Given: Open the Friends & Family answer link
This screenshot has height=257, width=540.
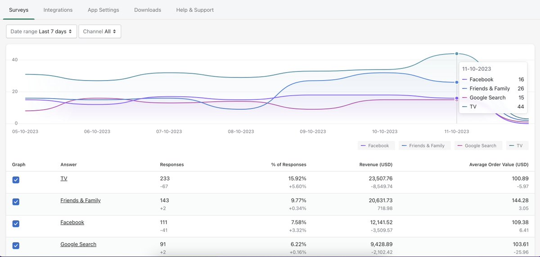Looking at the screenshot, I should (x=81, y=200).
